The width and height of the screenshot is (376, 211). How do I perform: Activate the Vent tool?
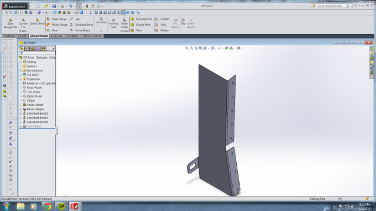click(136, 30)
